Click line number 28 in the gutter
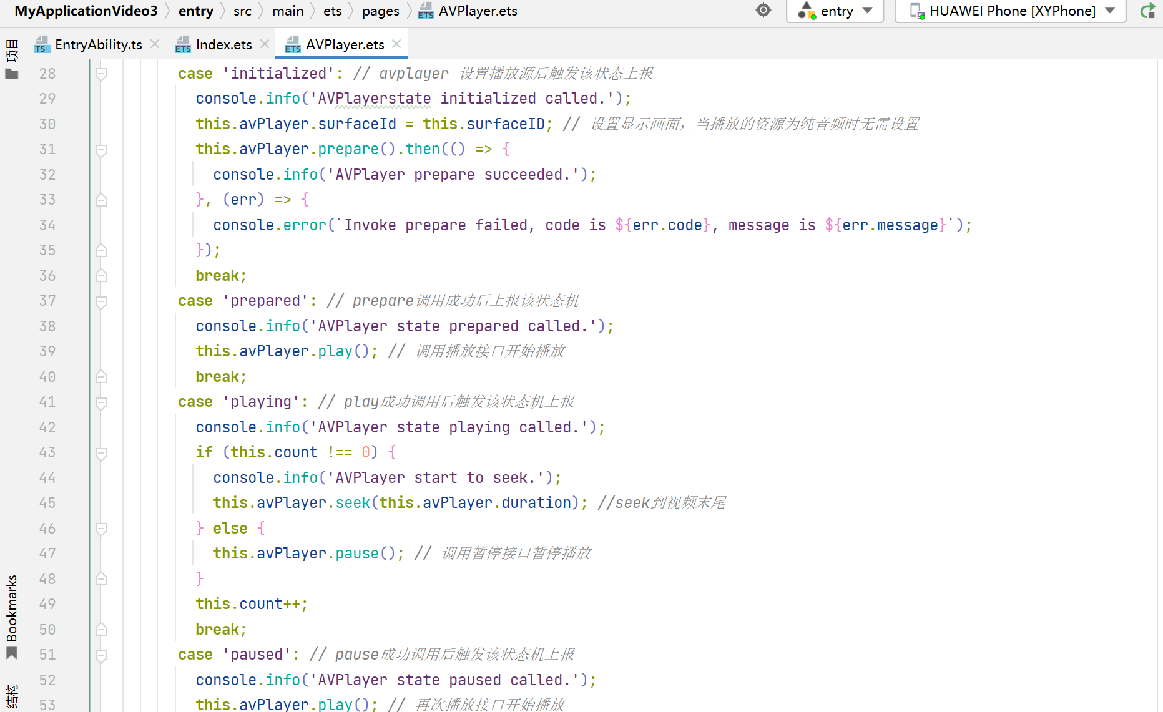The height and width of the screenshot is (712, 1163). click(47, 74)
